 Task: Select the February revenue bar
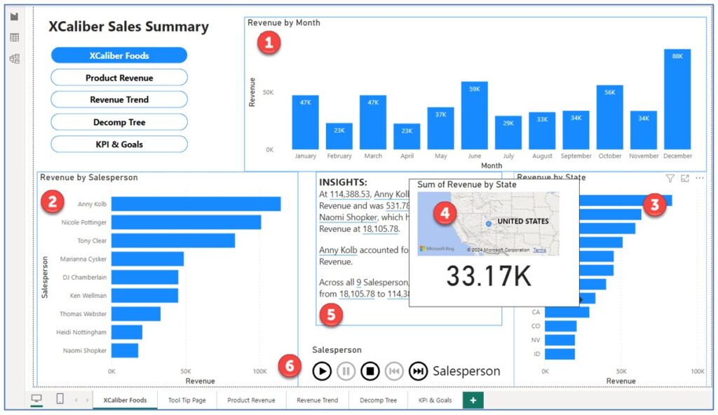coord(339,136)
